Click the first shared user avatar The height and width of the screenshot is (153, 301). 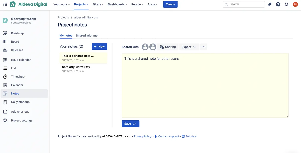coord(145,47)
